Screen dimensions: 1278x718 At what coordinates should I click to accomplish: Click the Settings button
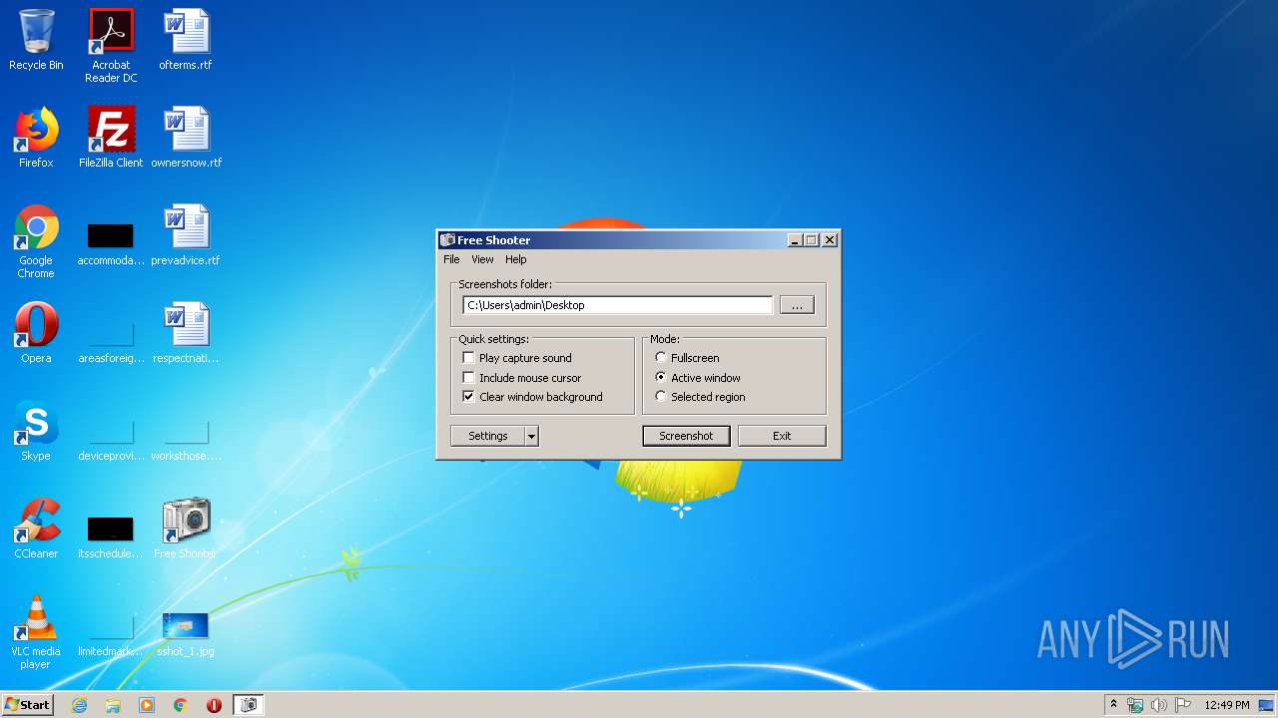click(488, 436)
